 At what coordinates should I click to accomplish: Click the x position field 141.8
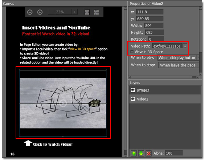149,12
